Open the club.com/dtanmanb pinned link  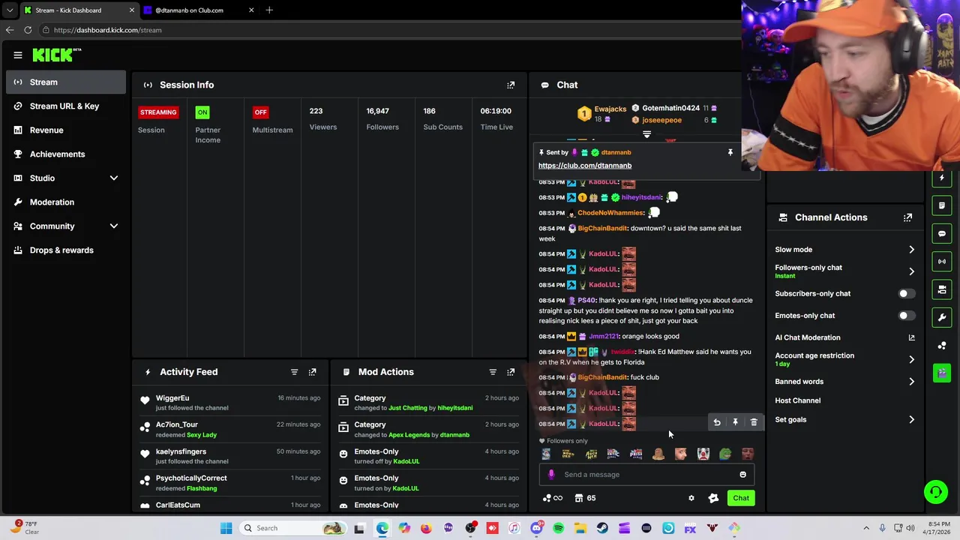coord(585,166)
